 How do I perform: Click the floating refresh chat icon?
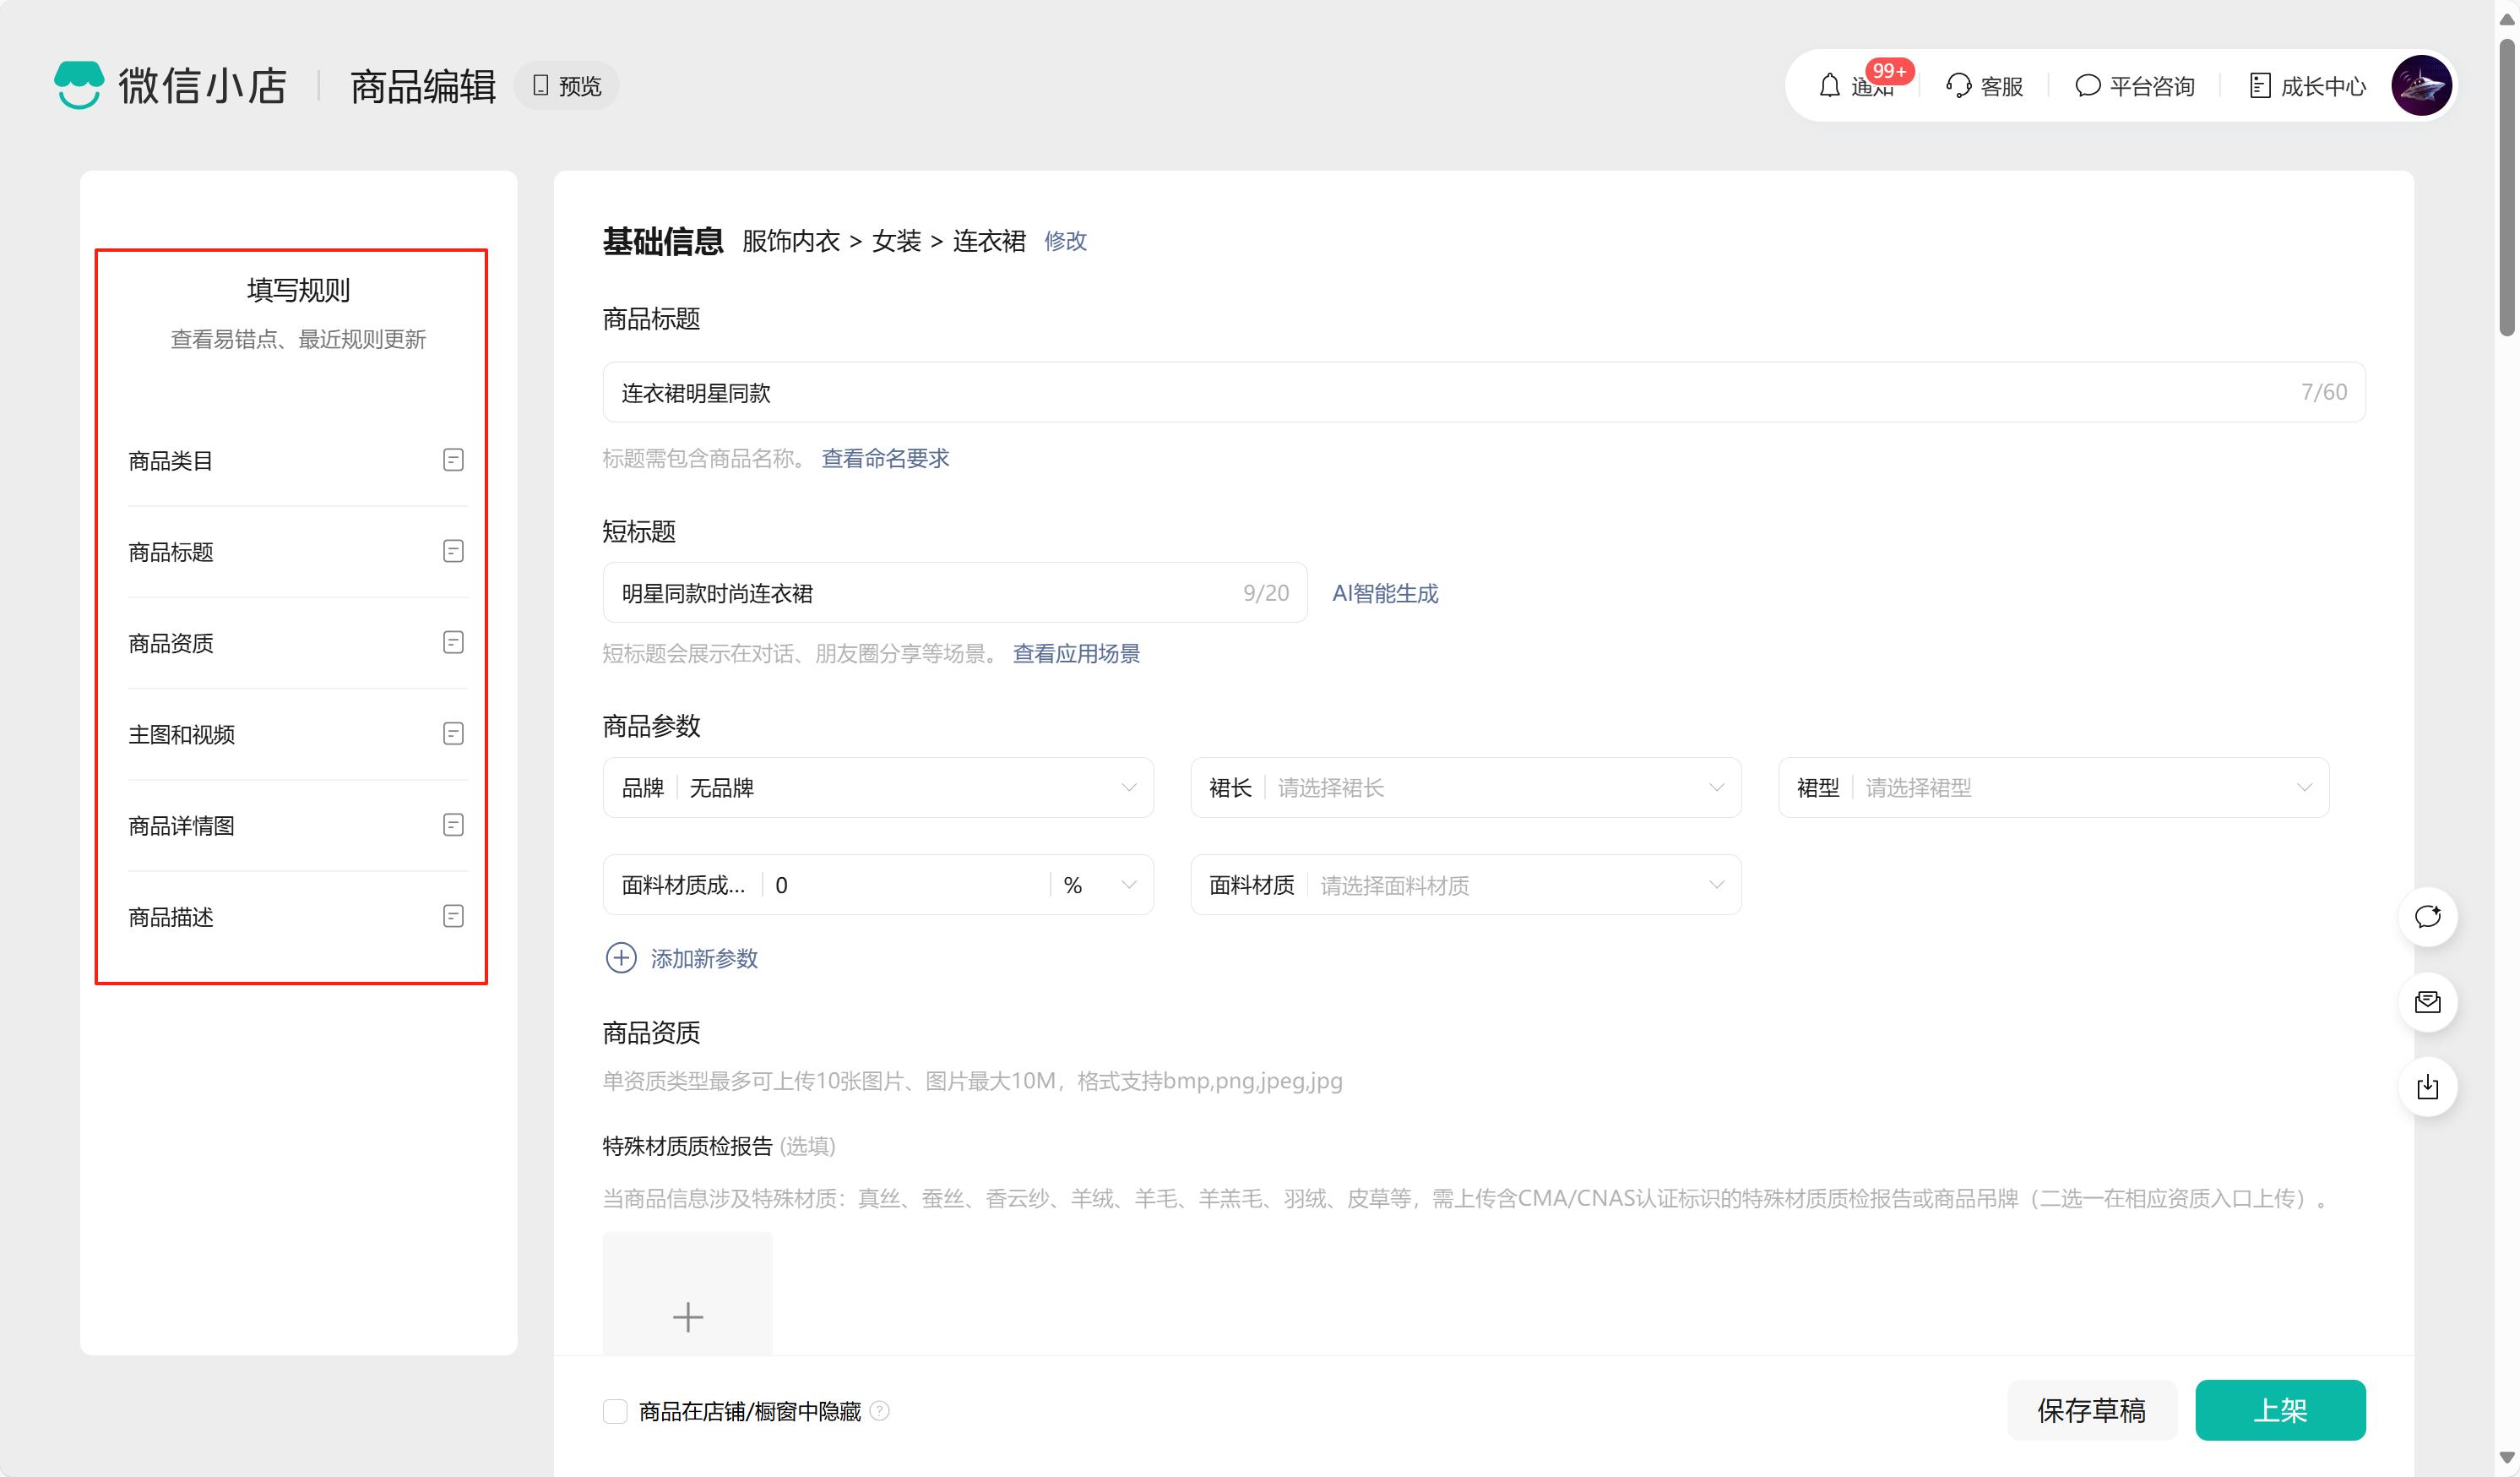click(x=2427, y=917)
